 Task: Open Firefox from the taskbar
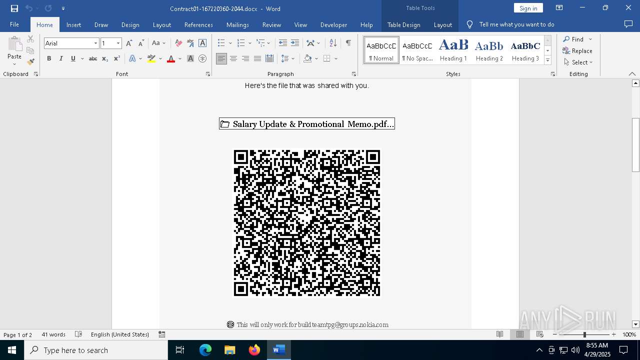pos(254,350)
